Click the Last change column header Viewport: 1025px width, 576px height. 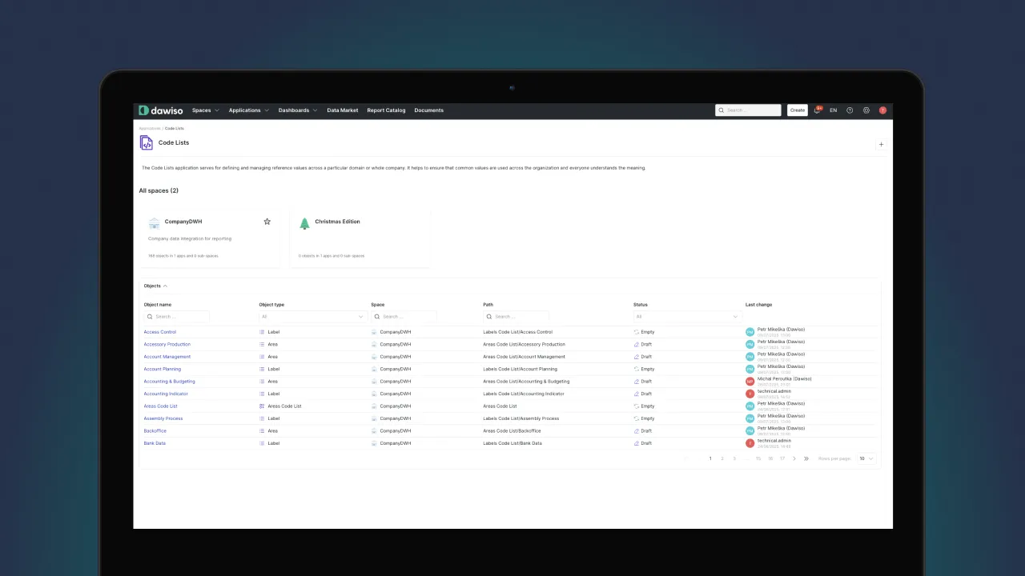click(758, 305)
